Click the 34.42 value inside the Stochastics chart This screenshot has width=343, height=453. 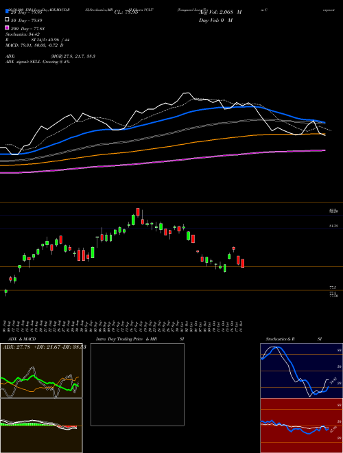pyautogui.click(x=333, y=380)
